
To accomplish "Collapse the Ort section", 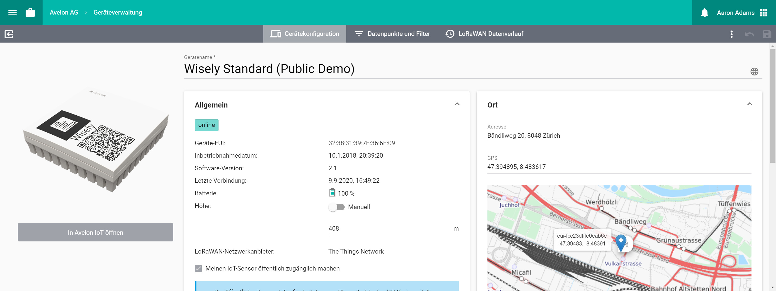I will [750, 104].
